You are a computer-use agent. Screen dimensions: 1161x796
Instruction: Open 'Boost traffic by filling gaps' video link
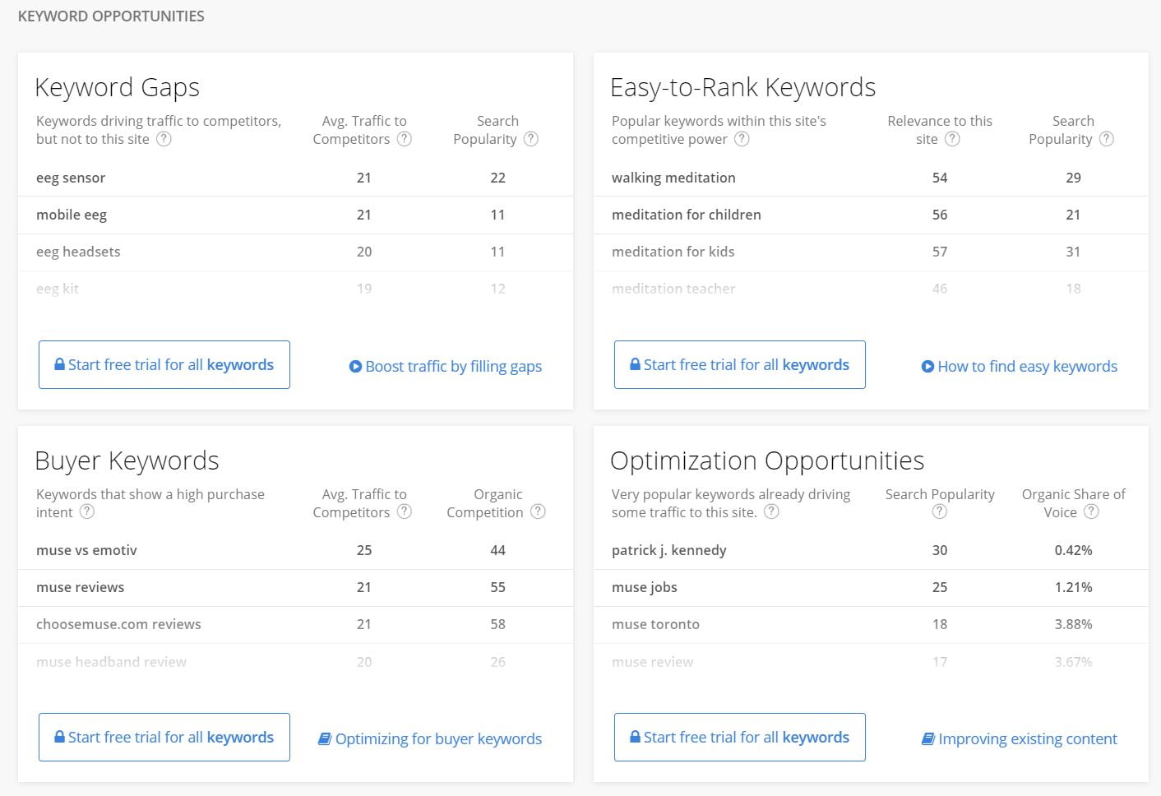coord(446,366)
